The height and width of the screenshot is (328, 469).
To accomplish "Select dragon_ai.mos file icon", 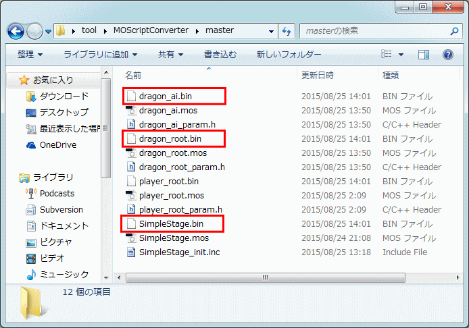I will [131, 111].
